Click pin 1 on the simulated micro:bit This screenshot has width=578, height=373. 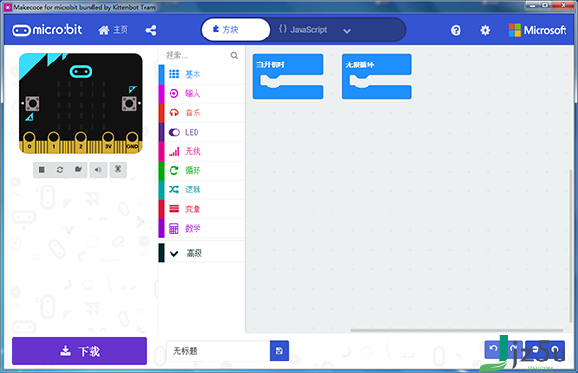pos(53,141)
